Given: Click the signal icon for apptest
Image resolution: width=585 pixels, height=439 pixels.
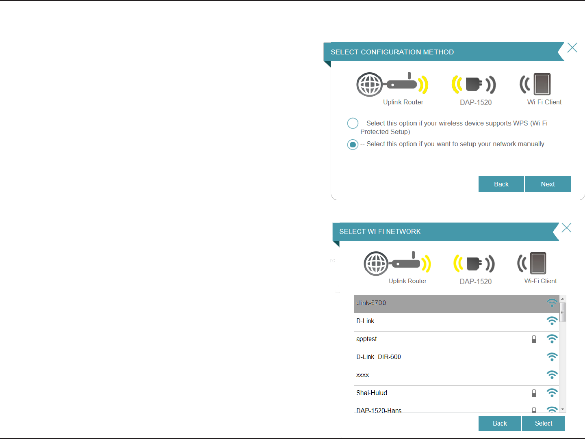Looking at the screenshot, I should click(x=552, y=339).
